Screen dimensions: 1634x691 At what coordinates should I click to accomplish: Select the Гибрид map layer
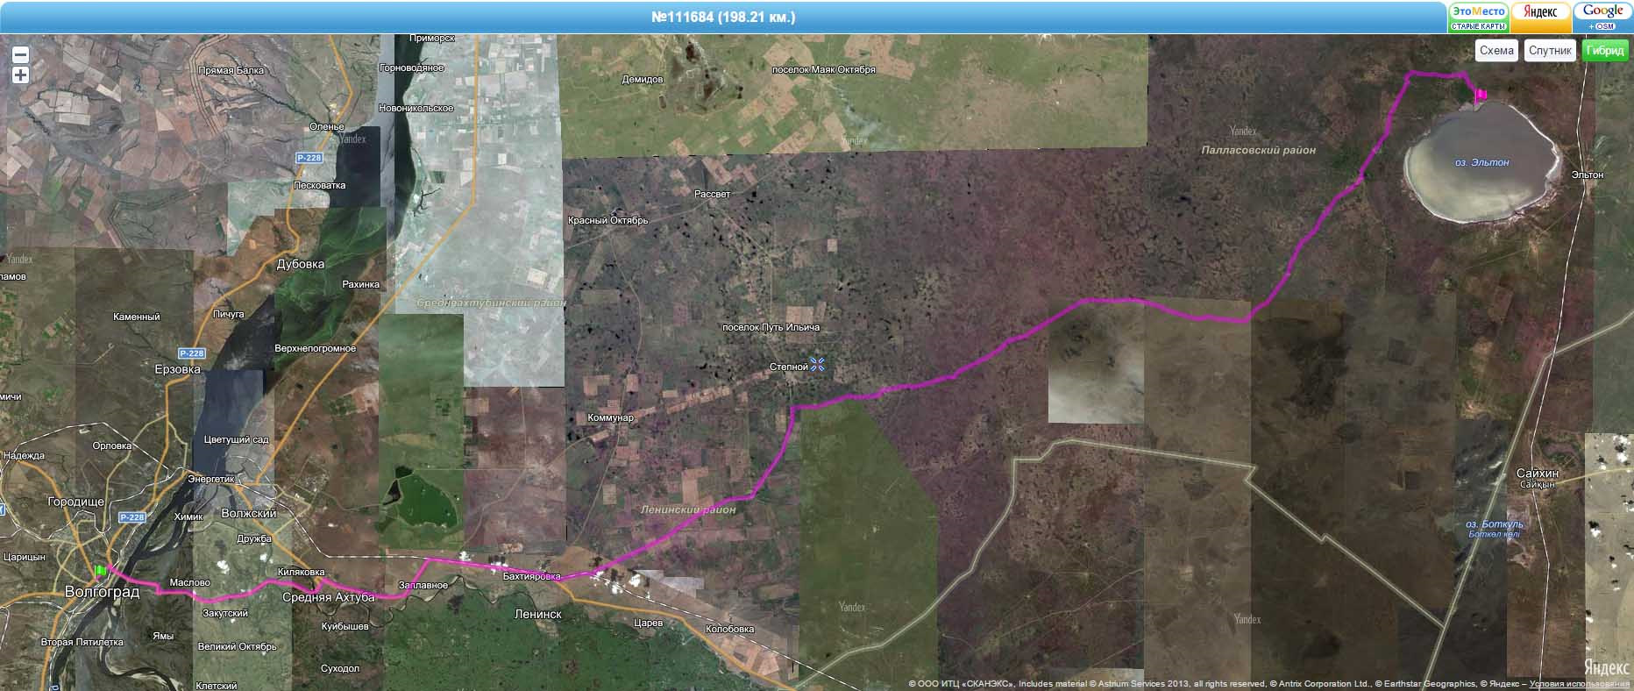pyautogui.click(x=1604, y=51)
